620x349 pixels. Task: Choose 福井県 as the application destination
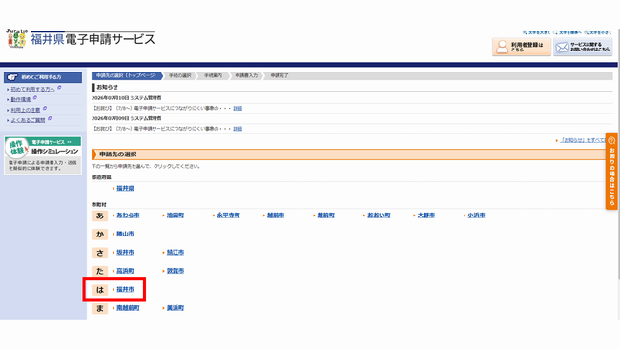[x=125, y=188]
